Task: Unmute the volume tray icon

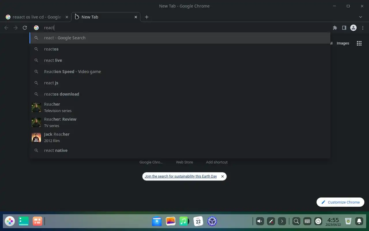Action: point(260,221)
